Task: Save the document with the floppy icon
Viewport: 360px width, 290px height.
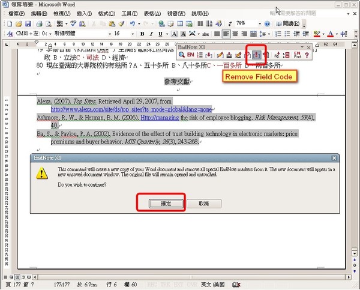Action: pos(28,23)
